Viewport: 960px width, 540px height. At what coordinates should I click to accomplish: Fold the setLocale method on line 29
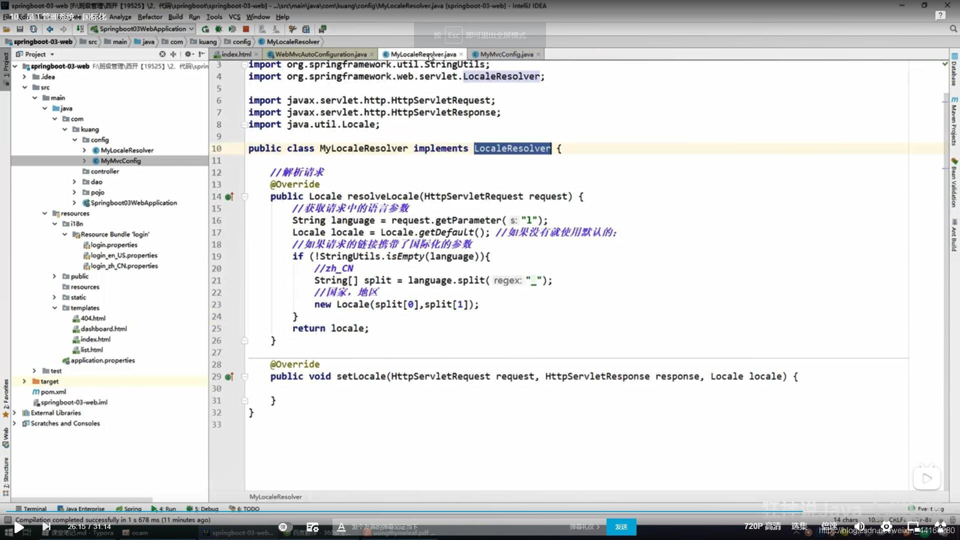click(245, 377)
